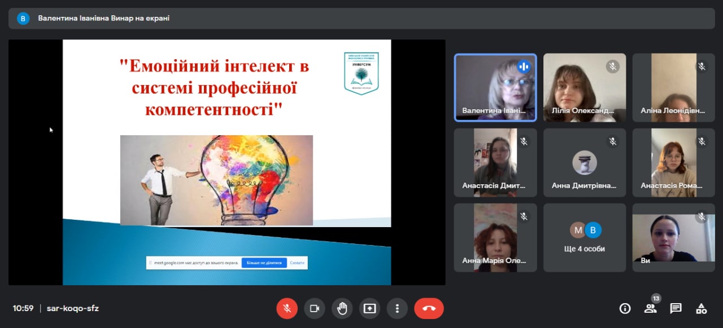Select your own 'Ви' video tile

(673, 238)
